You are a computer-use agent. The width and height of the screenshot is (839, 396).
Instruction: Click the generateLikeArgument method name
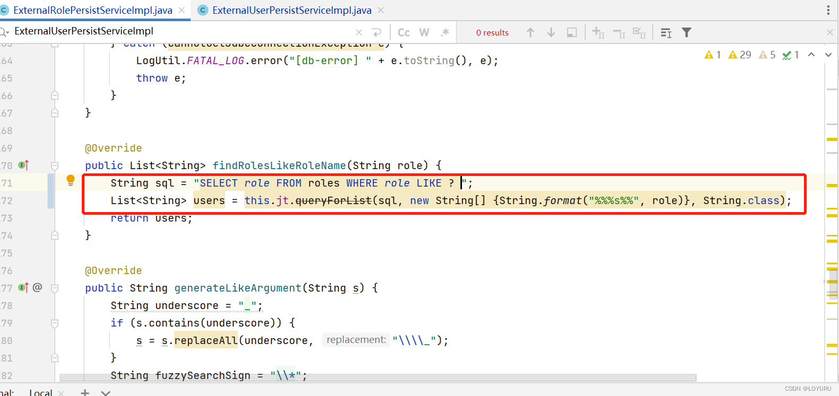point(238,288)
